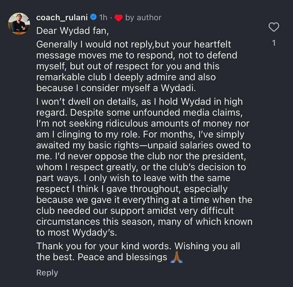Click the line "to most Wydady's."

tap(77, 232)
